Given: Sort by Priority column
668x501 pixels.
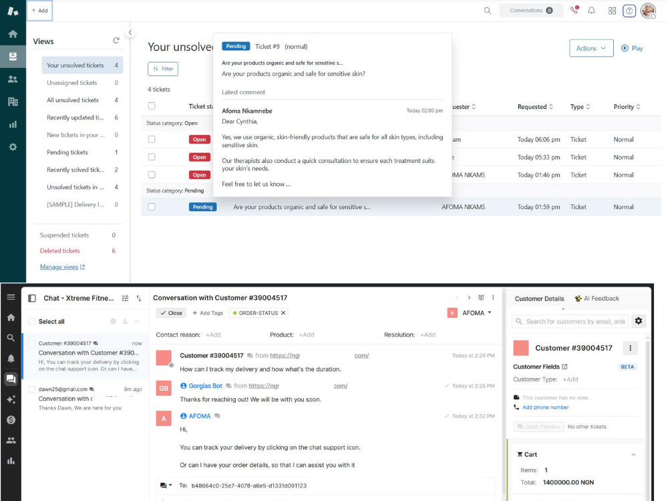Looking at the screenshot, I should (627, 106).
